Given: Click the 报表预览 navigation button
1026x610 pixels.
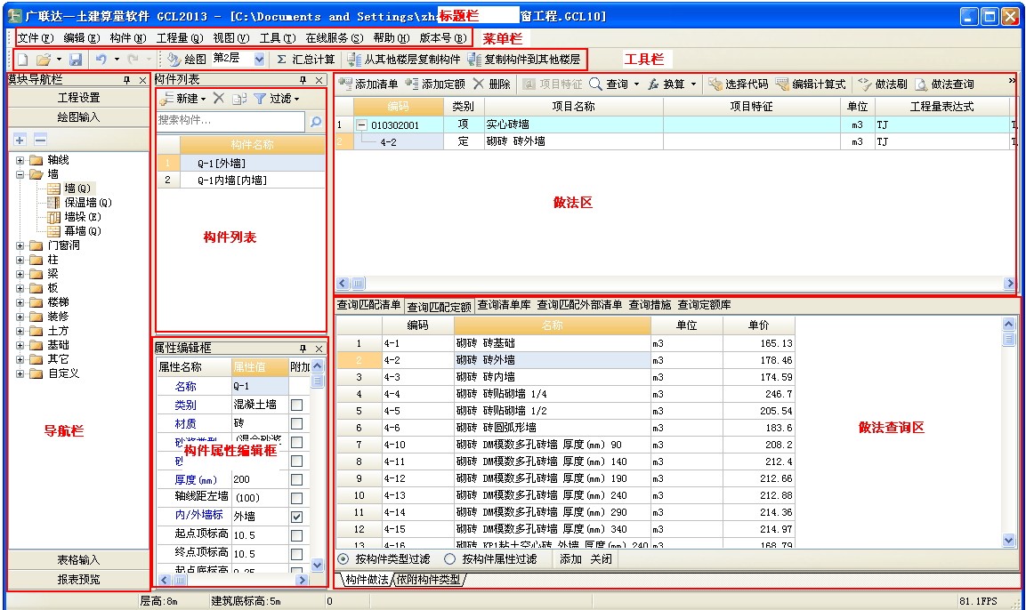Looking at the screenshot, I should click(78, 580).
